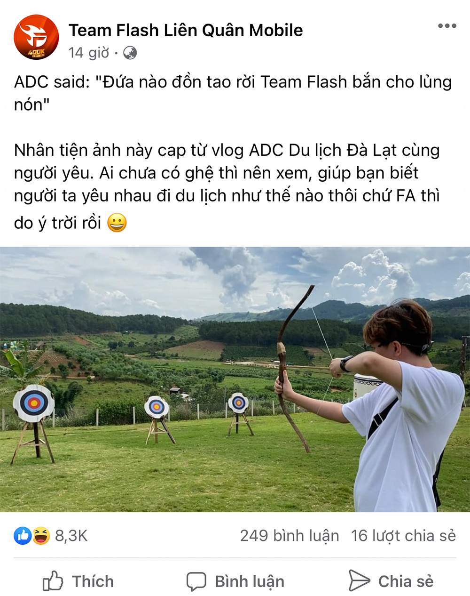
Task: Click the haha laughing reaction icon
Action: pyautogui.click(x=41, y=536)
